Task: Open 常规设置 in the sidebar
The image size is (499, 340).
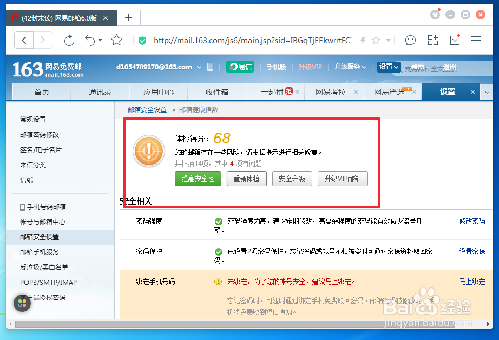Action: point(33,120)
